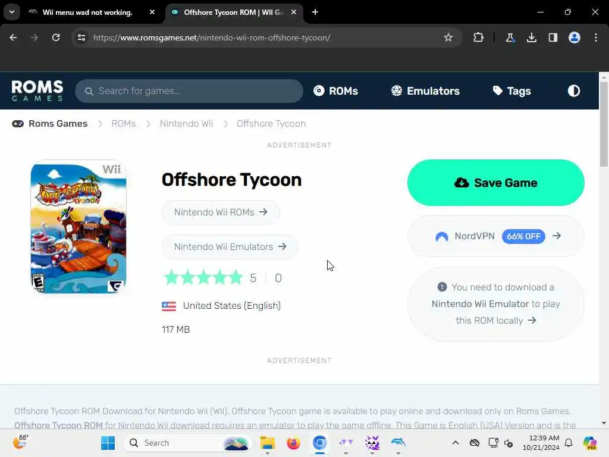Open the NordVPN 66% OFF offer
Image resolution: width=609 pixels, height=457 pixels.
click(x=496, y=236)
